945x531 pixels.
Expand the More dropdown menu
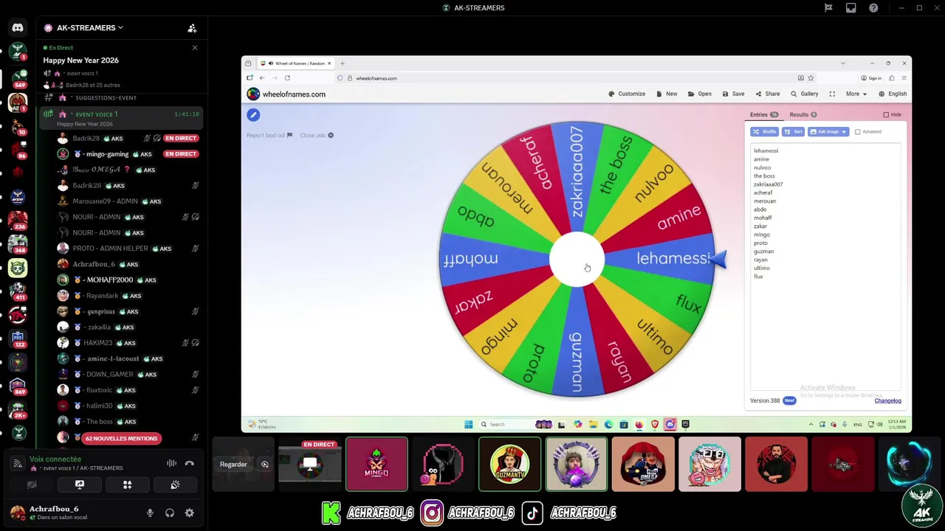coord(856,94)
